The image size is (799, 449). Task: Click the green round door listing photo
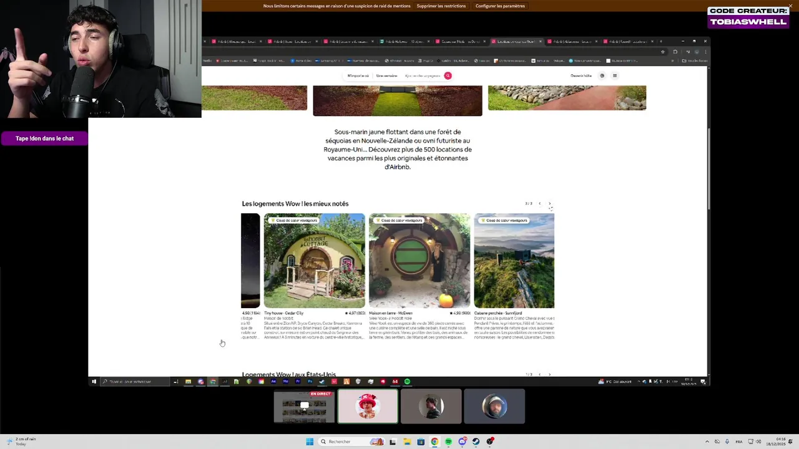(x=419, y=261)
